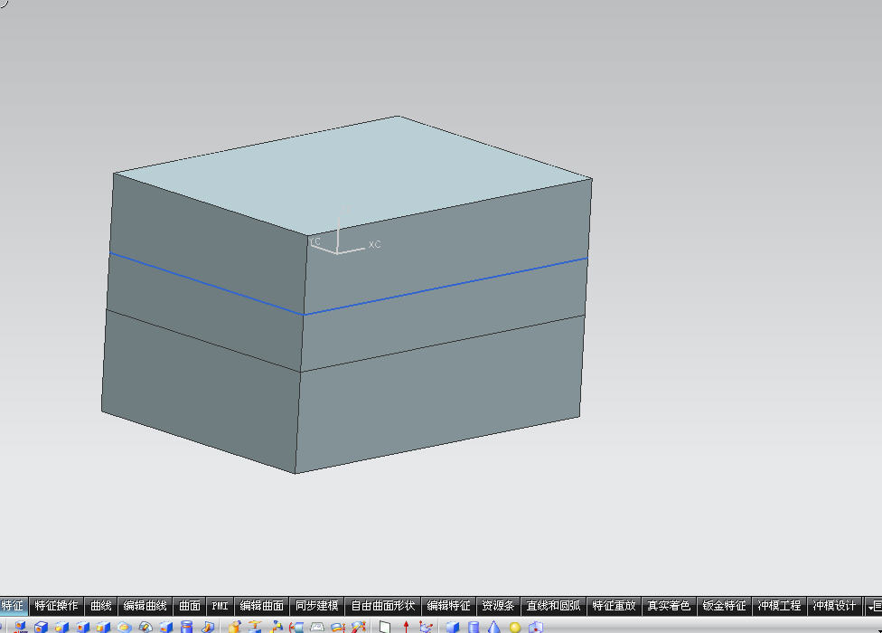Switch to the 特征 toolbar tab
This screenshot has width=882, height=633.
click(x=12, y=606)
